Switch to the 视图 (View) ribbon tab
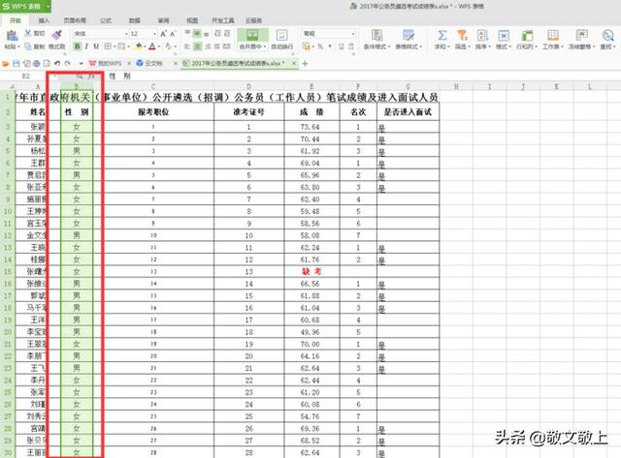This screenshot has height=458, width=621. 192,20
